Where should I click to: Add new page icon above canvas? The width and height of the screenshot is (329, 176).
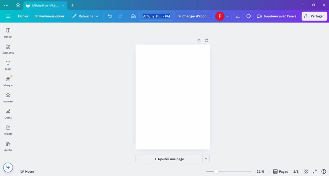[207, 40]
